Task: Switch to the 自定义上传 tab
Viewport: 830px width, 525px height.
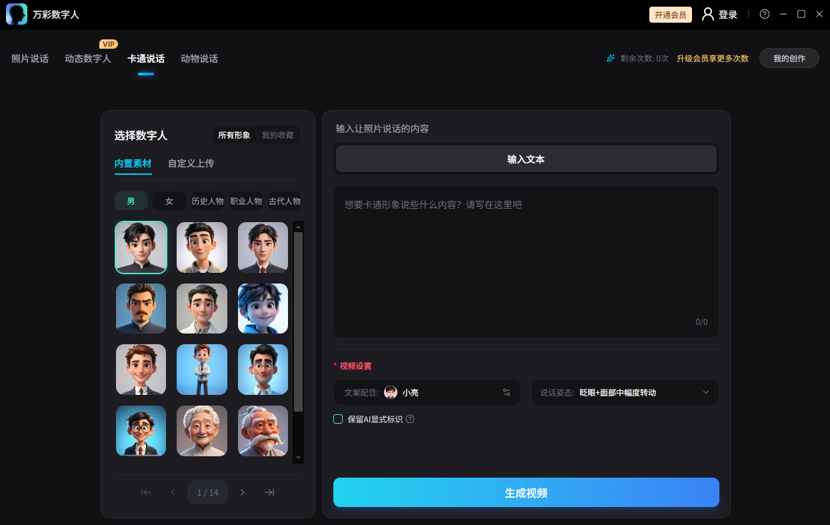Action: click(x=190, y=163)
